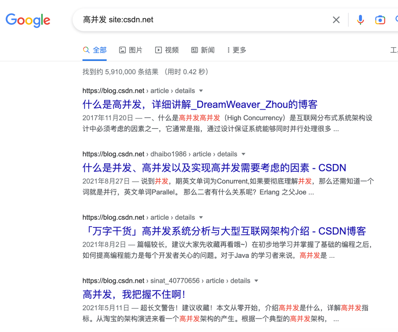Click the result count text 找到约 5,910,000 条结果

pyautogui.click(x=120, y=72)
